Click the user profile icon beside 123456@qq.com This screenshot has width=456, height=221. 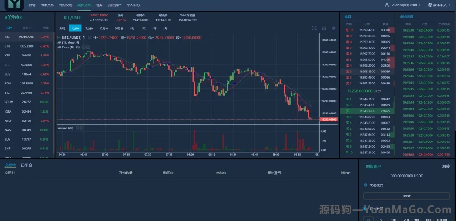(x=387, y=5)
